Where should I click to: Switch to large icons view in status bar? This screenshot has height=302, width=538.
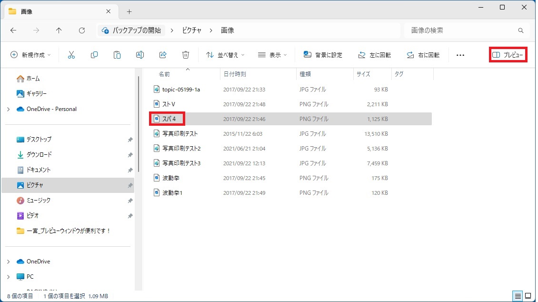528,296
